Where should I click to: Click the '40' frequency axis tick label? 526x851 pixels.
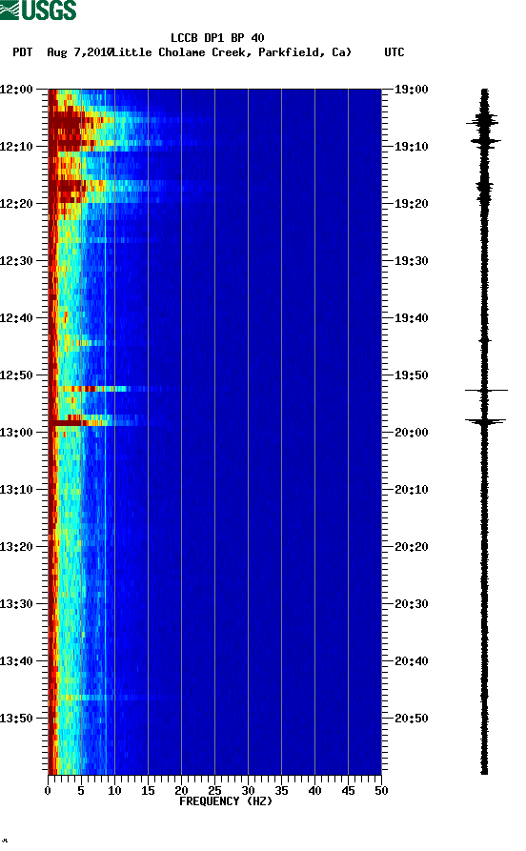314,791
